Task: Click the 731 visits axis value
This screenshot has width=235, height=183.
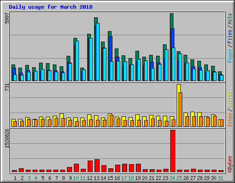Action: click(7, 87)
